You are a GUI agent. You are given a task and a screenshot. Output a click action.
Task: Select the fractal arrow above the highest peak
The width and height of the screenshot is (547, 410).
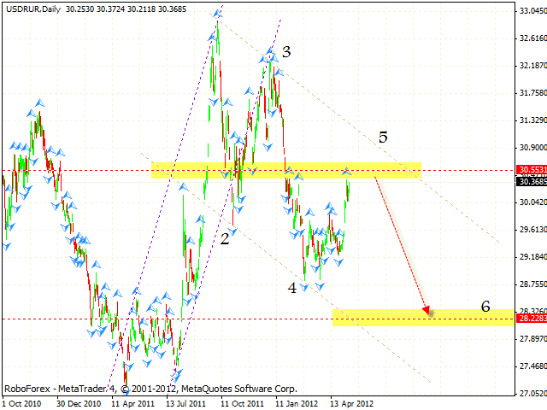218,12
